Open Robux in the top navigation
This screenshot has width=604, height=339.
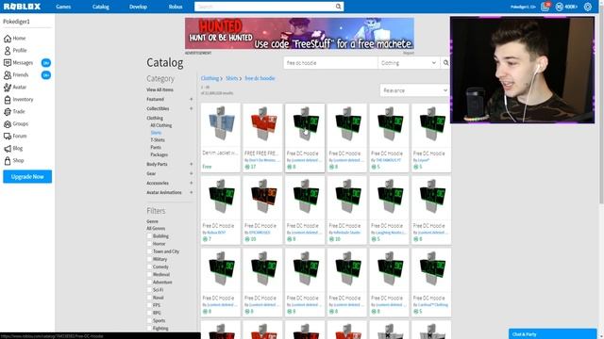tap(176, 7)
